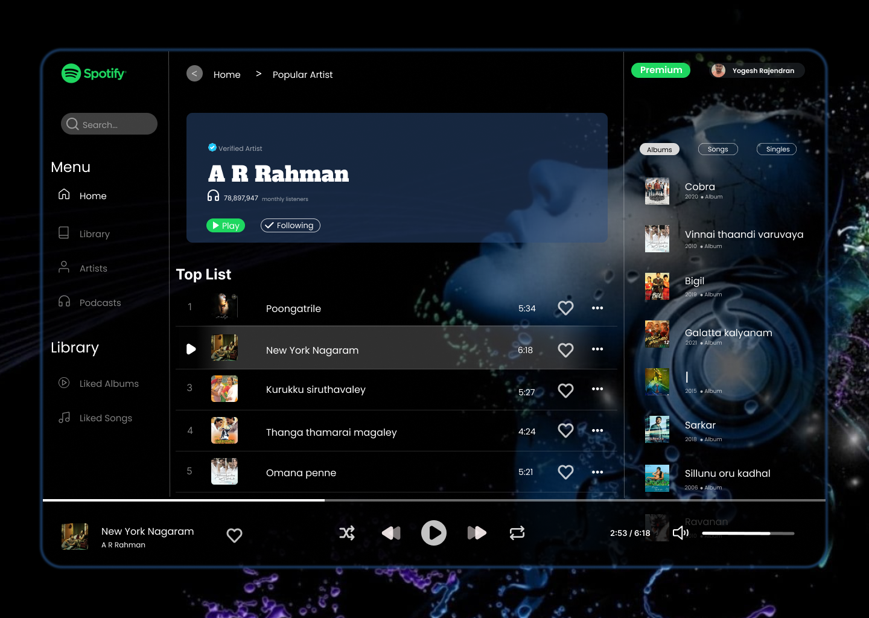Click the verified artist checkmark badge
Image resolution: width=869 pixels, height=618 pixels.
pyautogui.click(x=212, y=147)
